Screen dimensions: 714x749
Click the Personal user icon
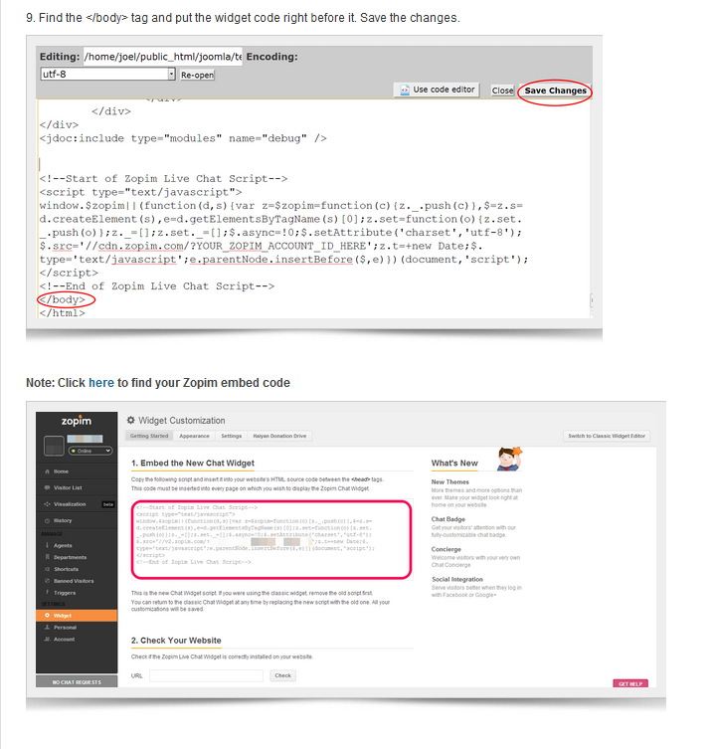point(48,628)
